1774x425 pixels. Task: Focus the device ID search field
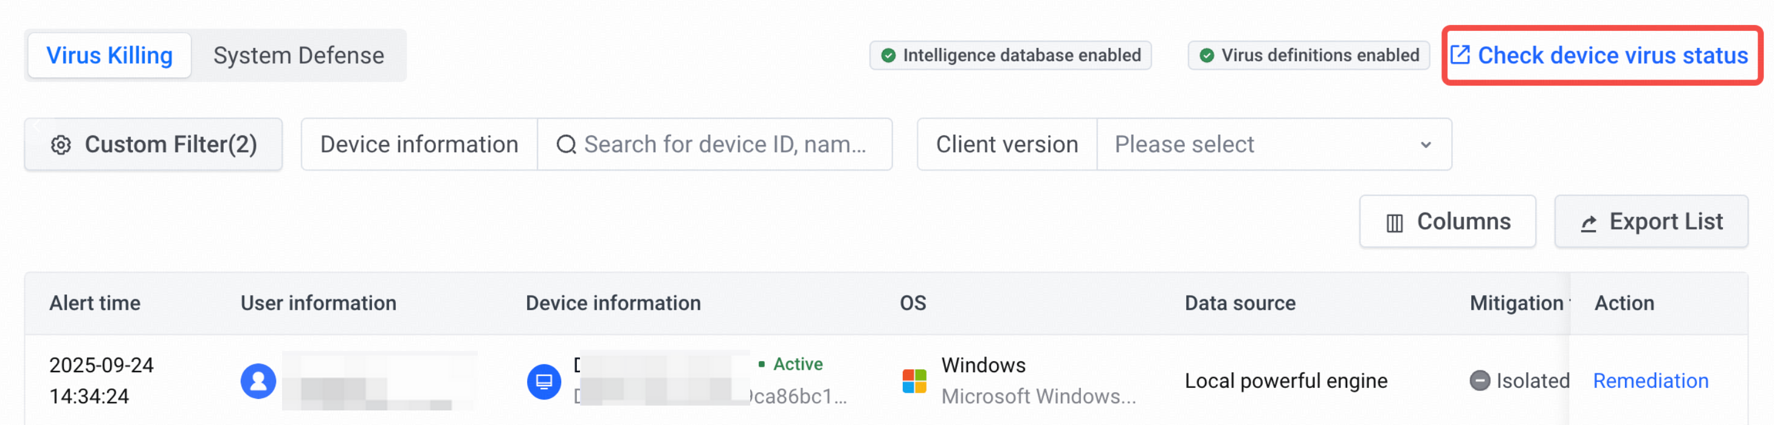(715, 144)
